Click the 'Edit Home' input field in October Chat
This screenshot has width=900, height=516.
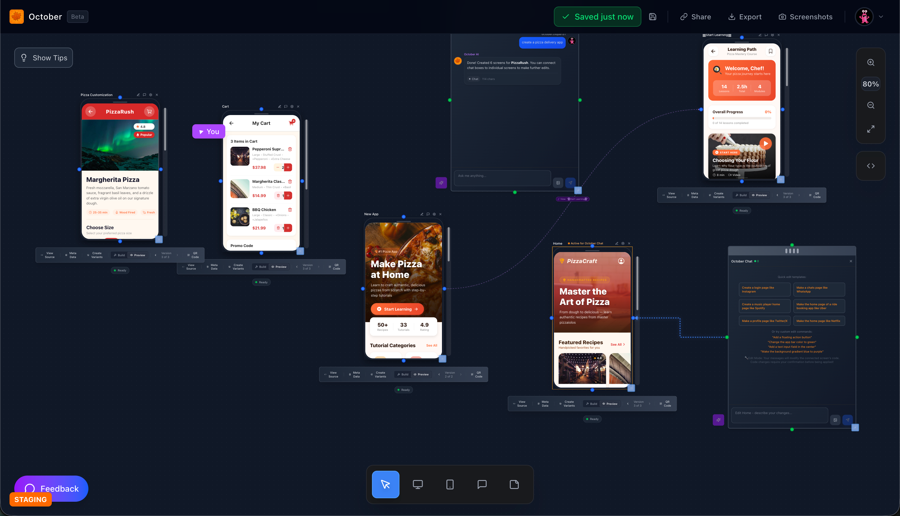[x=779, y=415]
